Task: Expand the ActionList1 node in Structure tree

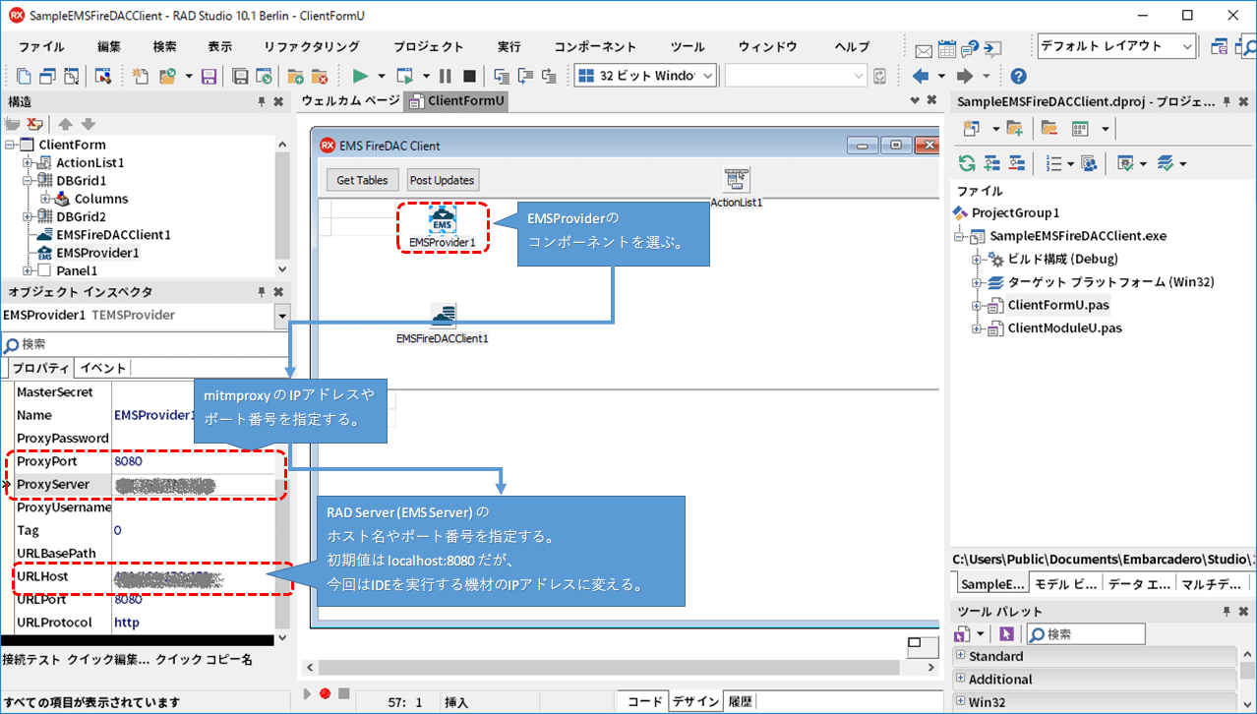Action: point(29,162)
